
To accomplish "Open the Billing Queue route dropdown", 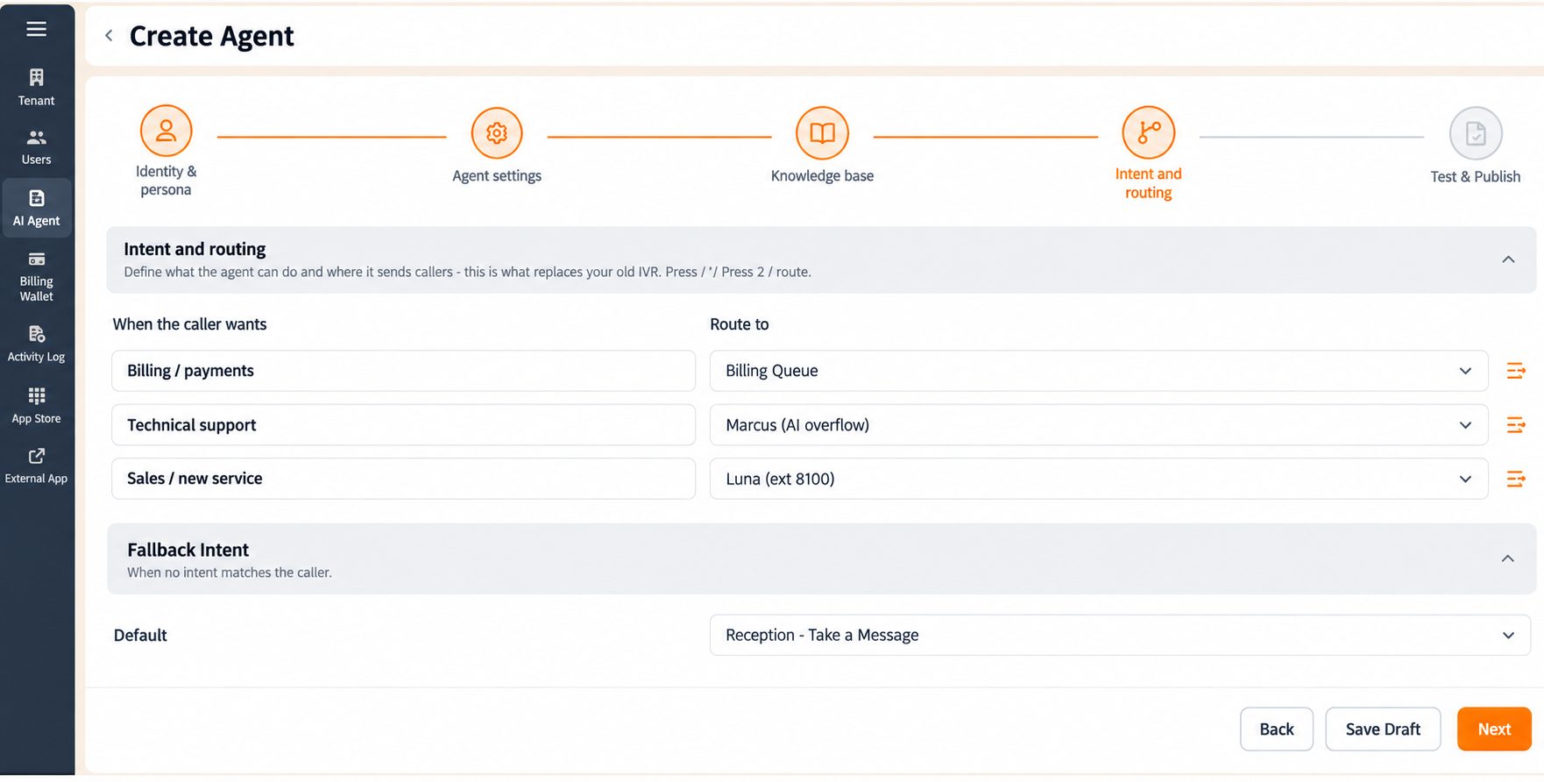I will coord(1099,371).
